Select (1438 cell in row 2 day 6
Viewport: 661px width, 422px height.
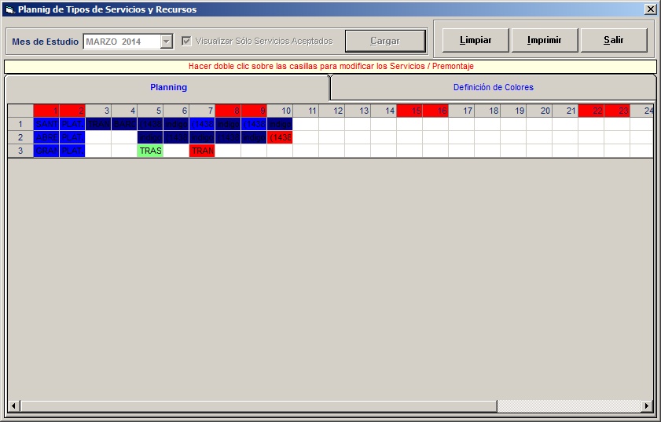176,137
